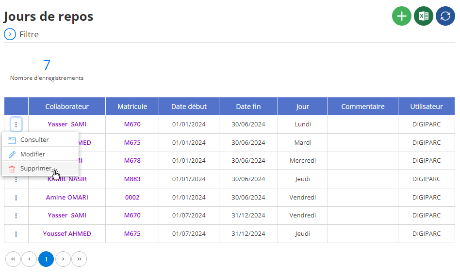Choose Consulter in the context menu
Image resolution: width=460 pixels, height=277 pixels.
click(40, 139)
